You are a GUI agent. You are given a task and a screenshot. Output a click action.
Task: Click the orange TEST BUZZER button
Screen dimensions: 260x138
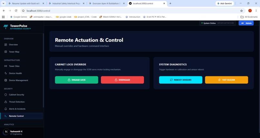(226, 80)
